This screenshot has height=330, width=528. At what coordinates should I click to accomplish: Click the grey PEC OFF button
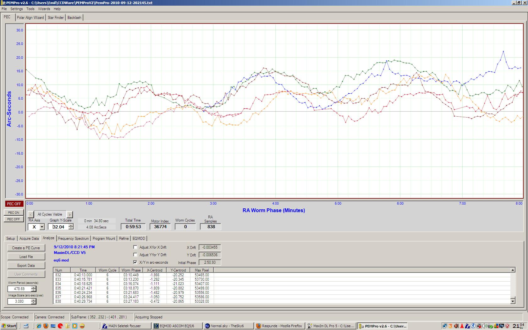click(x=14, y=219)
